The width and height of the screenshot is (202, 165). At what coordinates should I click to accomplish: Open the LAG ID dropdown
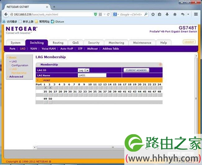[x=84, y=70]
